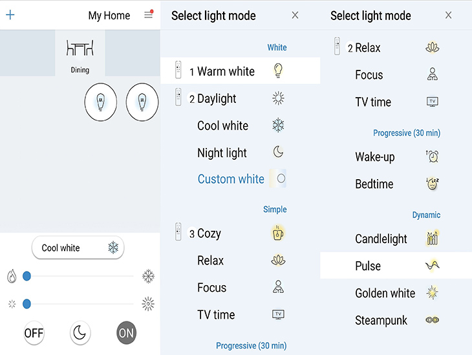Click the Daylight sun icon

point(278,98)
